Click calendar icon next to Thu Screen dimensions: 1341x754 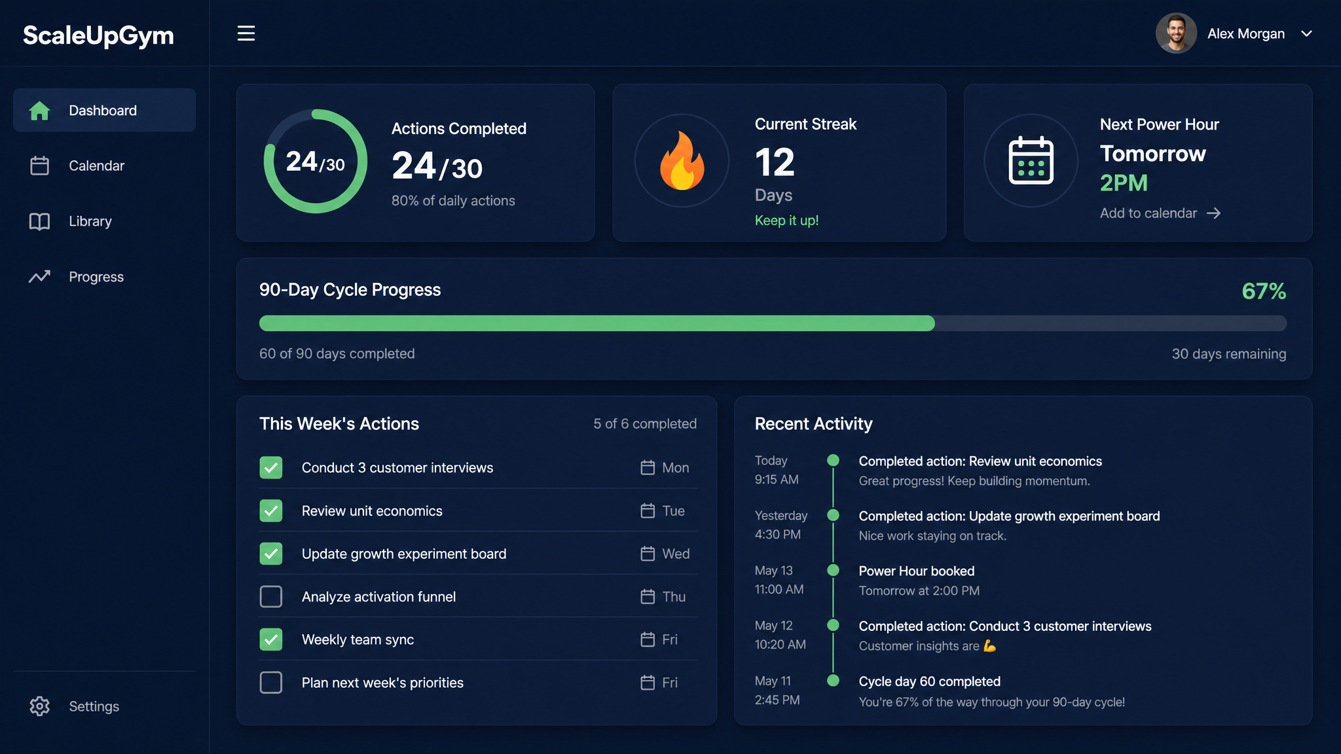coord(648,597)
